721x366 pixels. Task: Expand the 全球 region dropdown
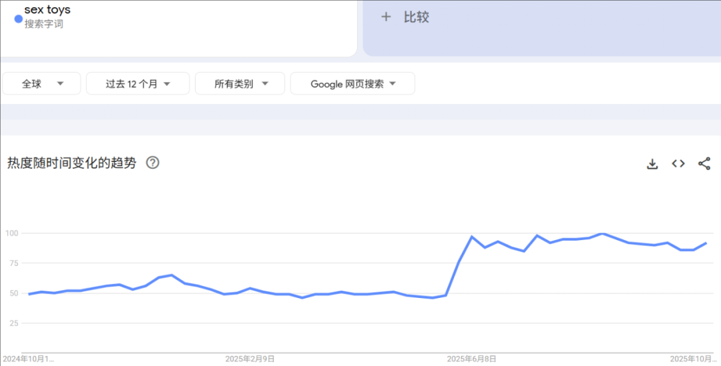(42, 84)
